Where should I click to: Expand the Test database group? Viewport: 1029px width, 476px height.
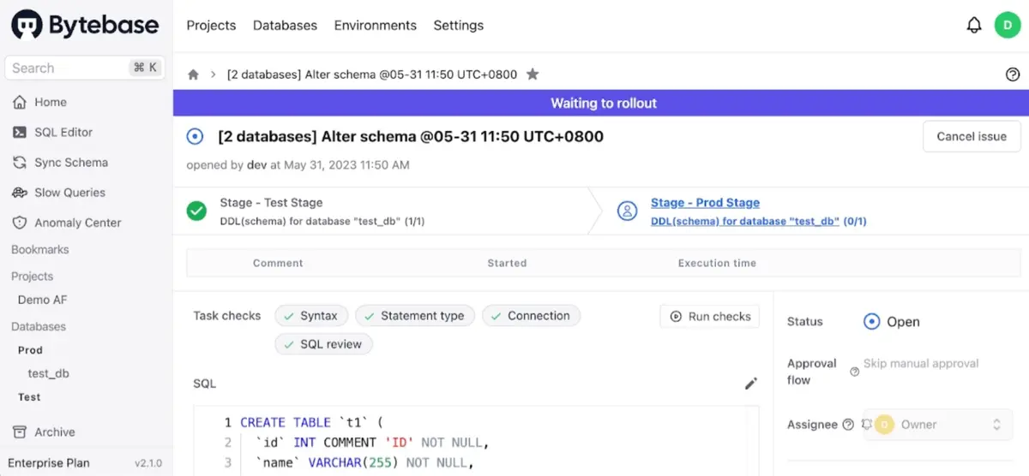(29, 397)
